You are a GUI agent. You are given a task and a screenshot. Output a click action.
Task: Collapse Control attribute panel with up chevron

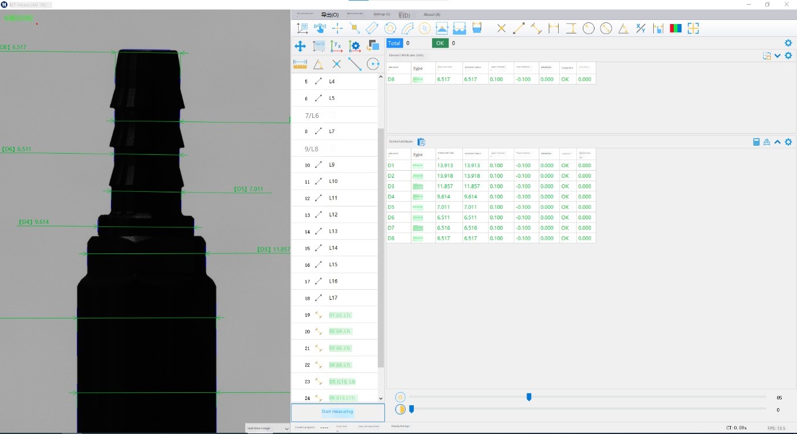778,142
